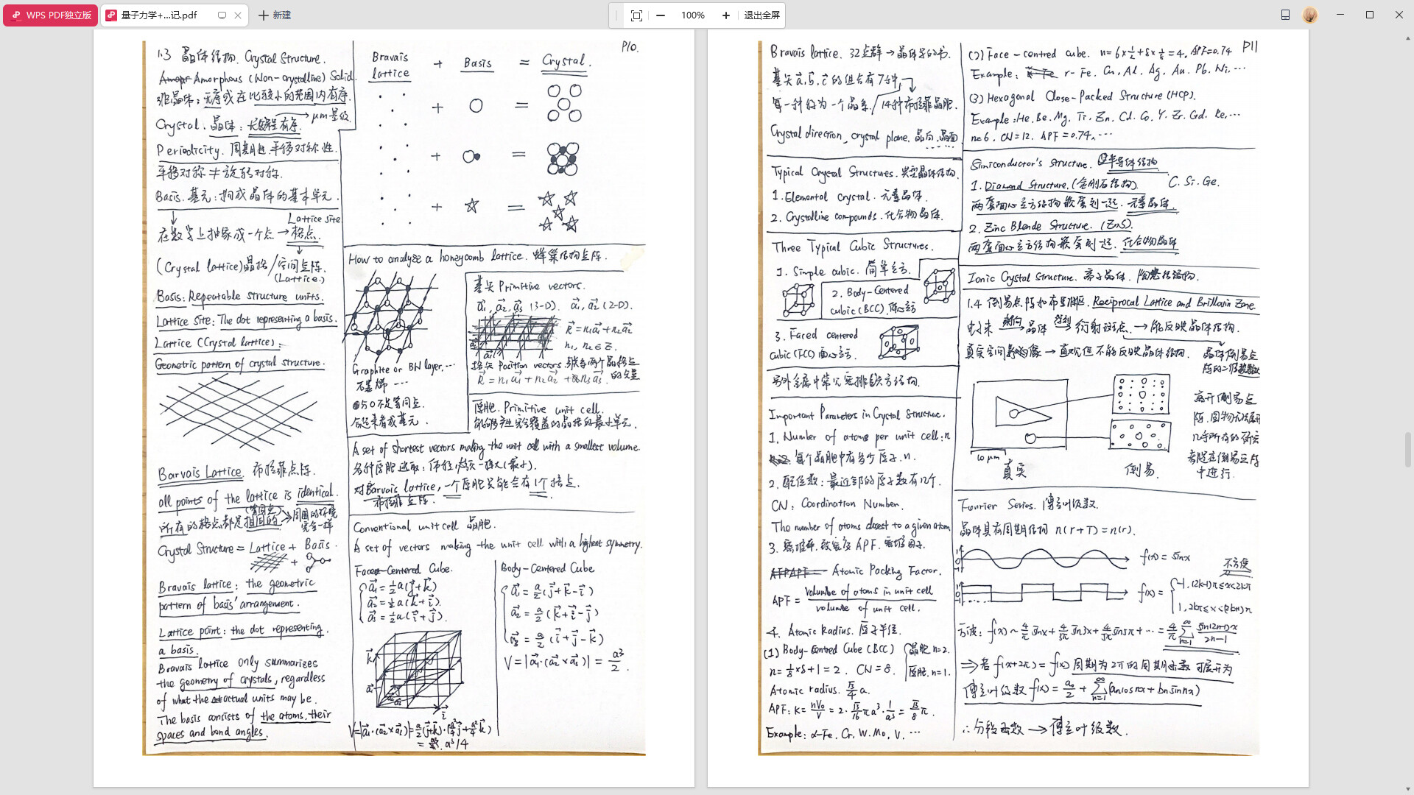Click the vertical scrollbar thumb

[x=1408, y=451]
